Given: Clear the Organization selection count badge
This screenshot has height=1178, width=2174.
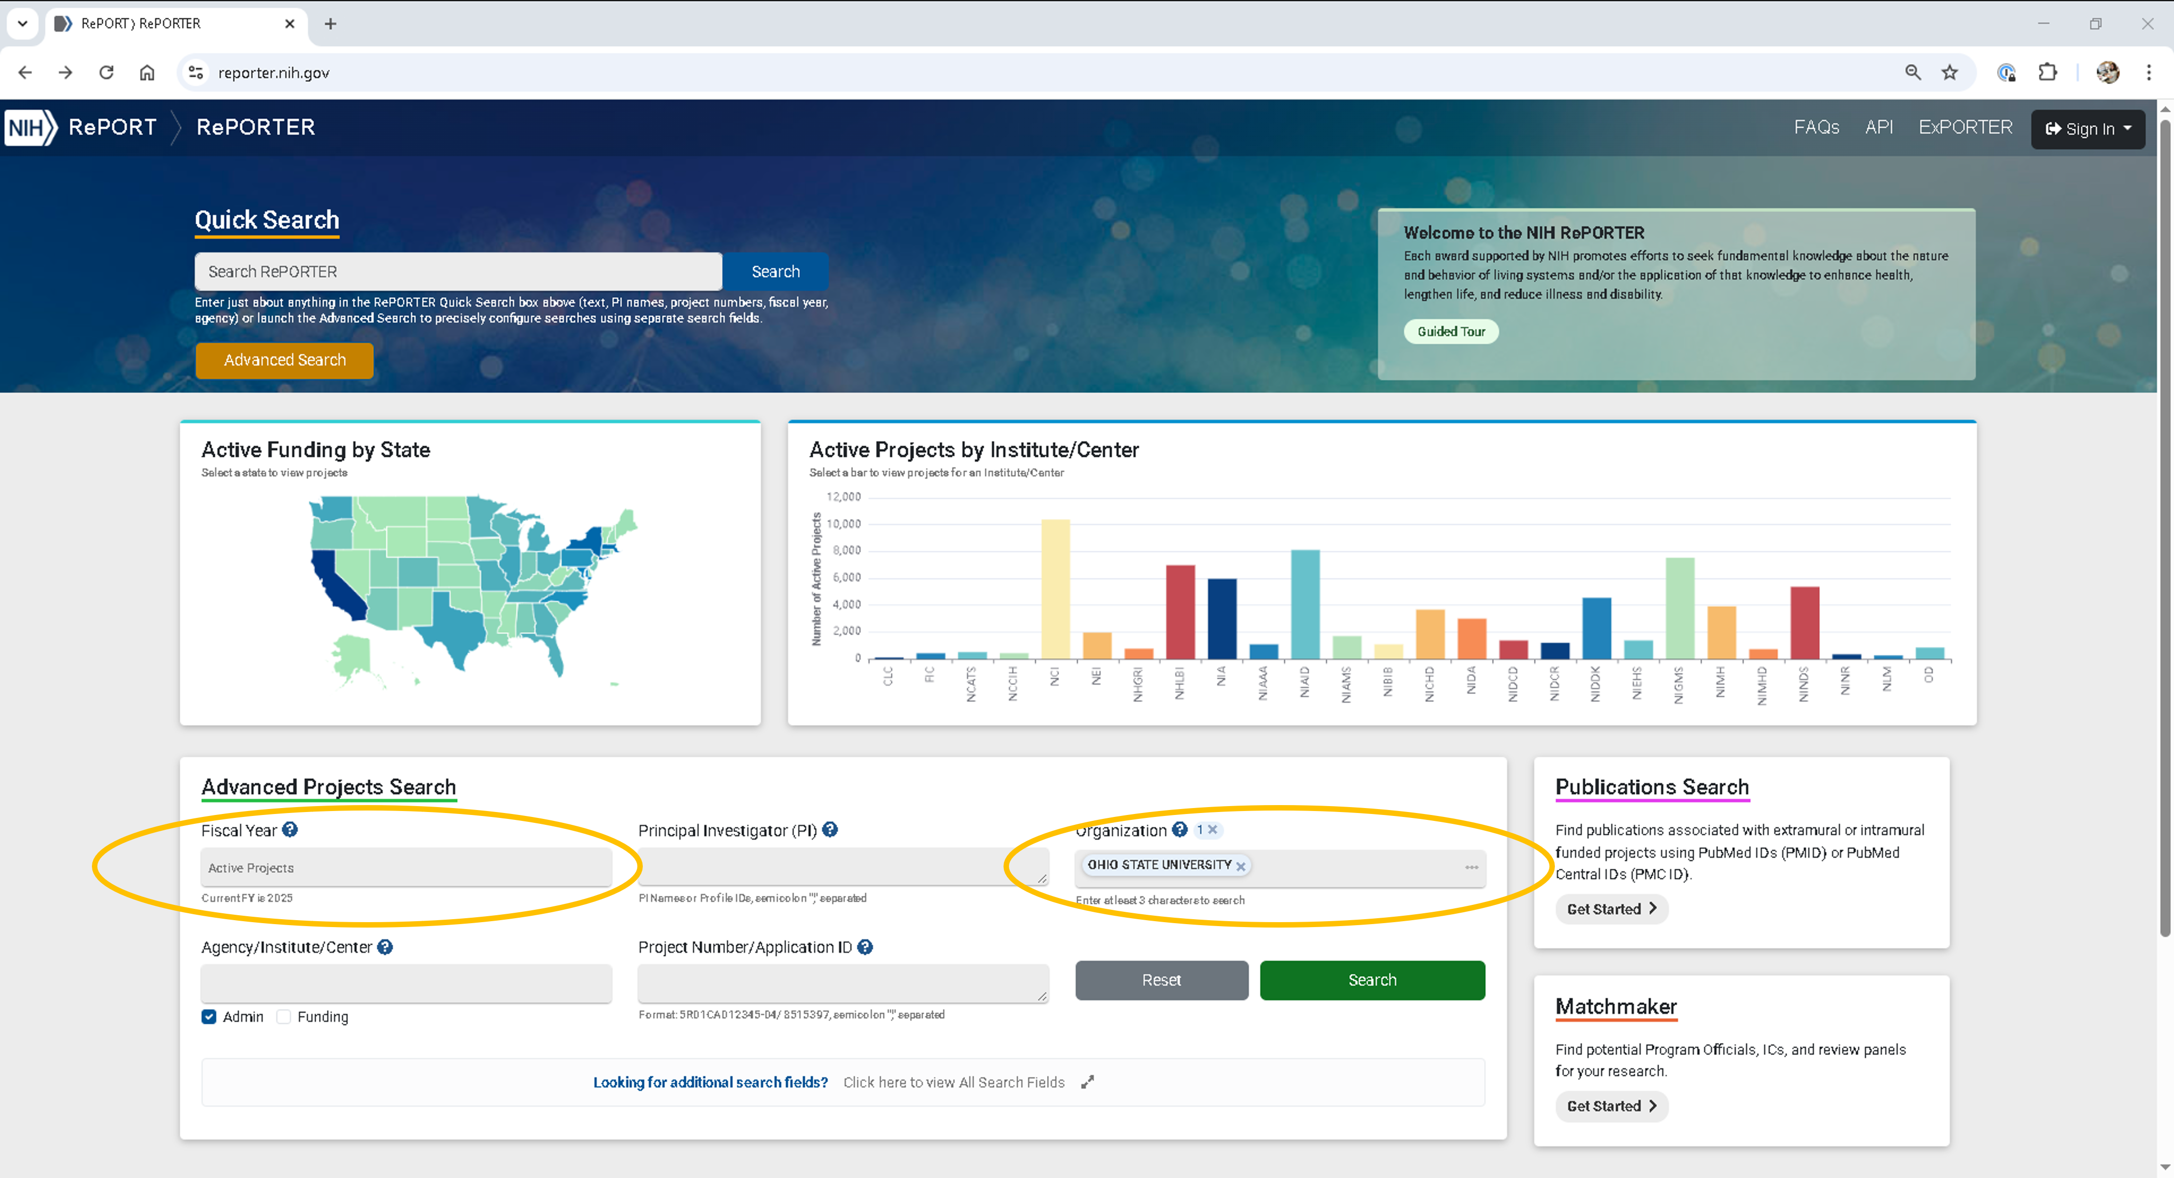Looking at the screenshot, I should pyautogui.click(x=1213, y=829).
